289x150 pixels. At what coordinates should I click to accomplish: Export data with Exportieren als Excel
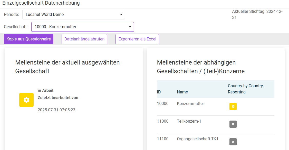click(x=137, y=39)
